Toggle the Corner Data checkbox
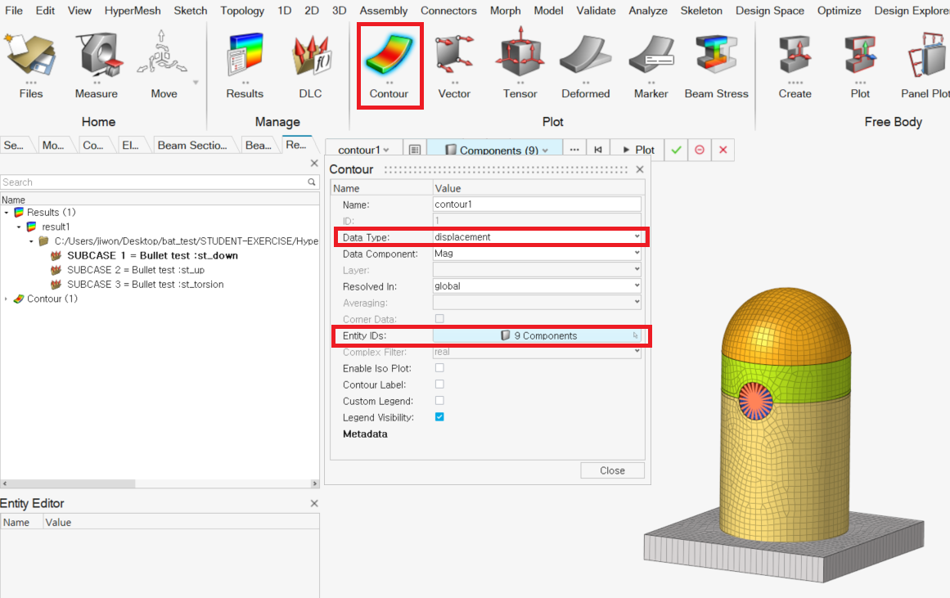 coord(439,319)
